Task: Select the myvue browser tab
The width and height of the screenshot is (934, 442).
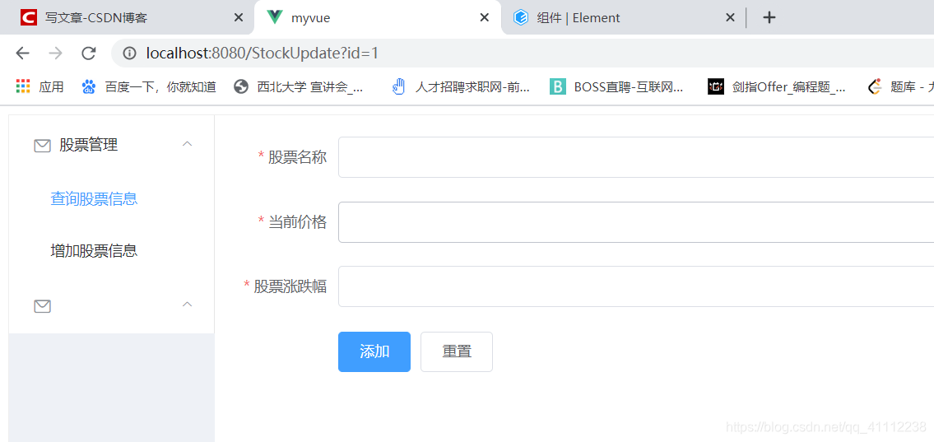Action: [x=377, y=18]
